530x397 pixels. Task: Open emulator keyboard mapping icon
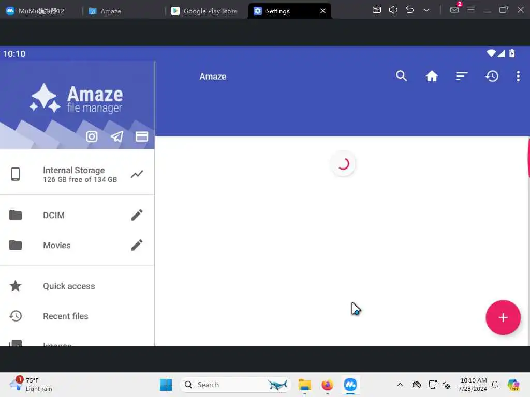click(377, 10)
